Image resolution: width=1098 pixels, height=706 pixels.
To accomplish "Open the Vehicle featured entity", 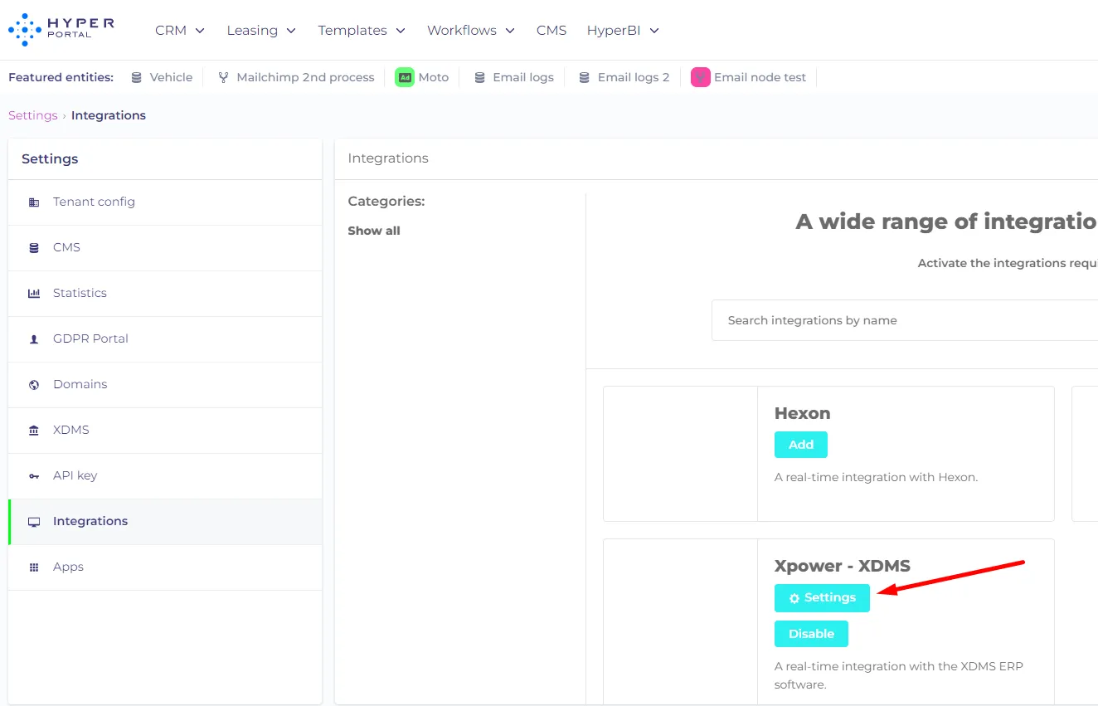I will click(162, 77).
